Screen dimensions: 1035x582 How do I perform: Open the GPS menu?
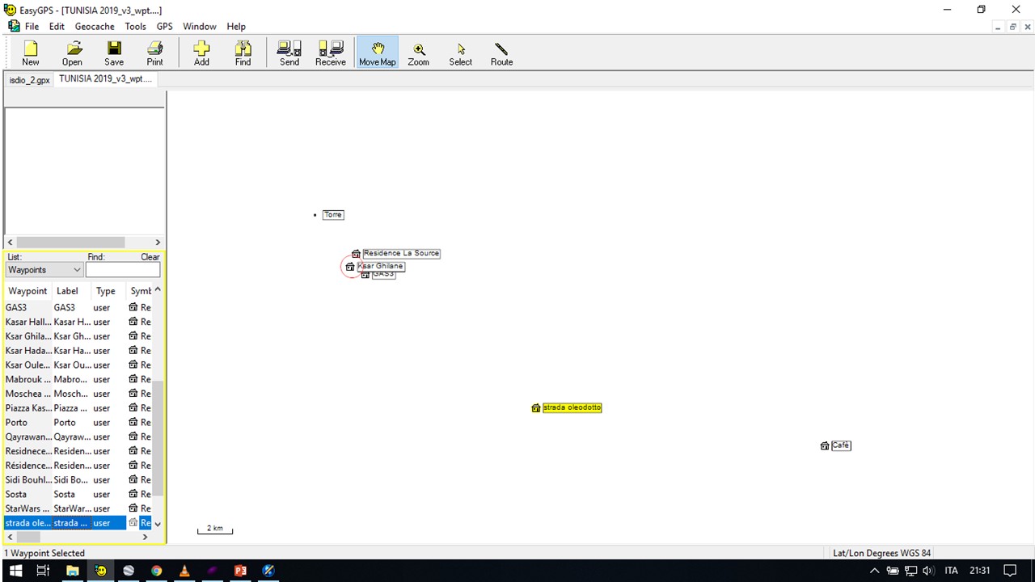click(164, 26)
